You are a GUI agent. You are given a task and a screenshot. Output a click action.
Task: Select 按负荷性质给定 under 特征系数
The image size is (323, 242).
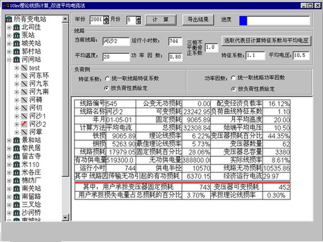coord(107,88)
